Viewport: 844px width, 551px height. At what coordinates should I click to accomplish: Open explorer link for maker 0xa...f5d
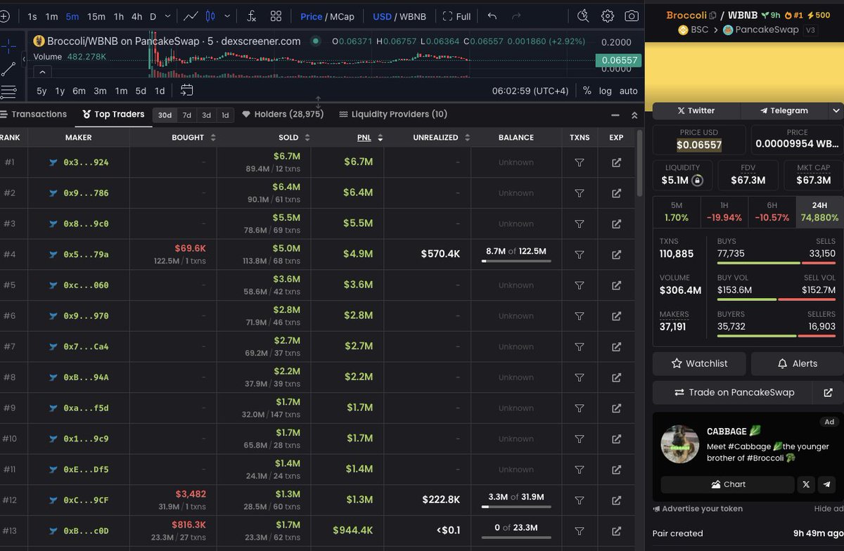616,408
